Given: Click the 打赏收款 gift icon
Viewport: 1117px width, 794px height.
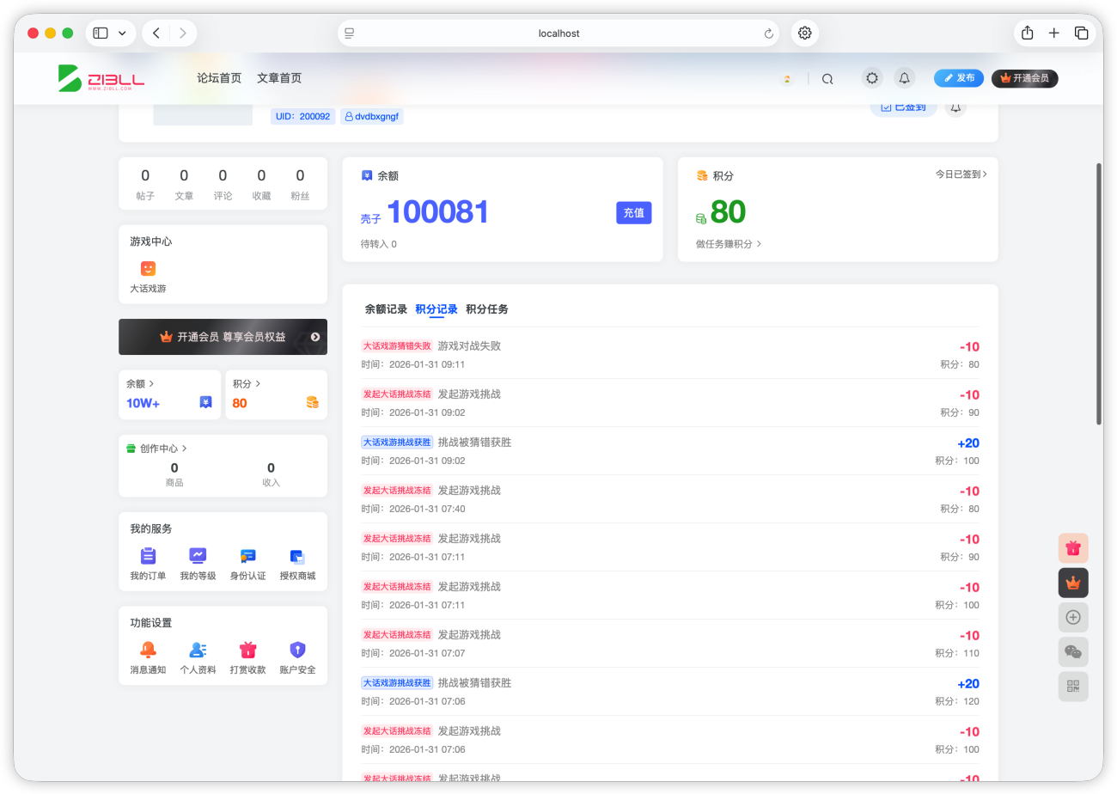Looking at the screenshot, I should click(247, 650).
